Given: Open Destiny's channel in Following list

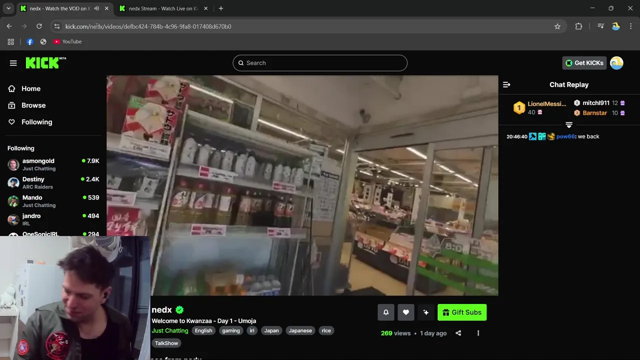Looking at the screenshot, I should 53,183.
